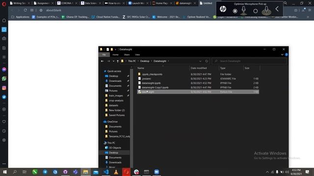Select the datainsight.ipynb file
314x176 pixels.
[x=198, y=83]
